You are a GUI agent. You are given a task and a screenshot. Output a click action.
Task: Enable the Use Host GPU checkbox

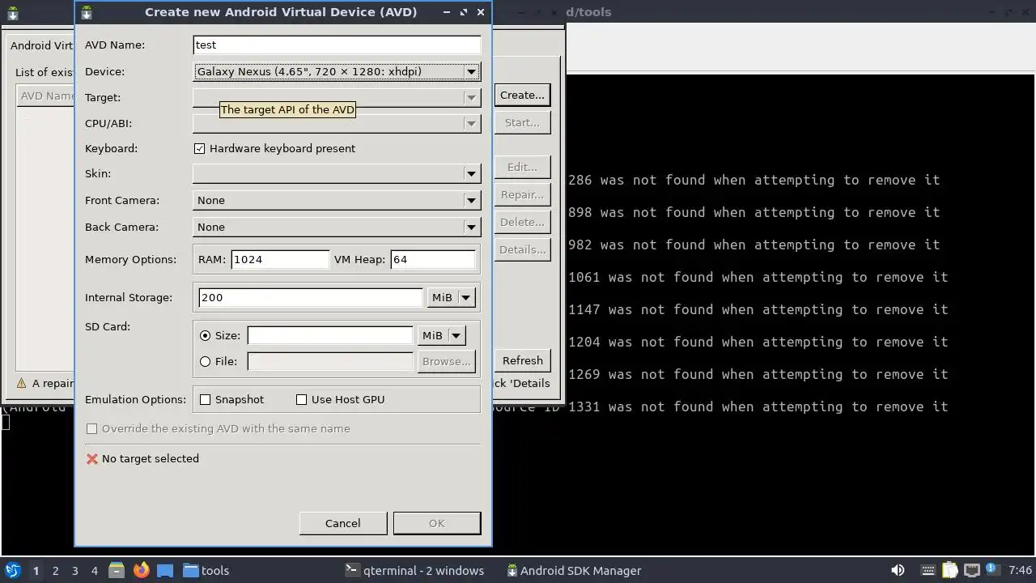tap(302, 399)
